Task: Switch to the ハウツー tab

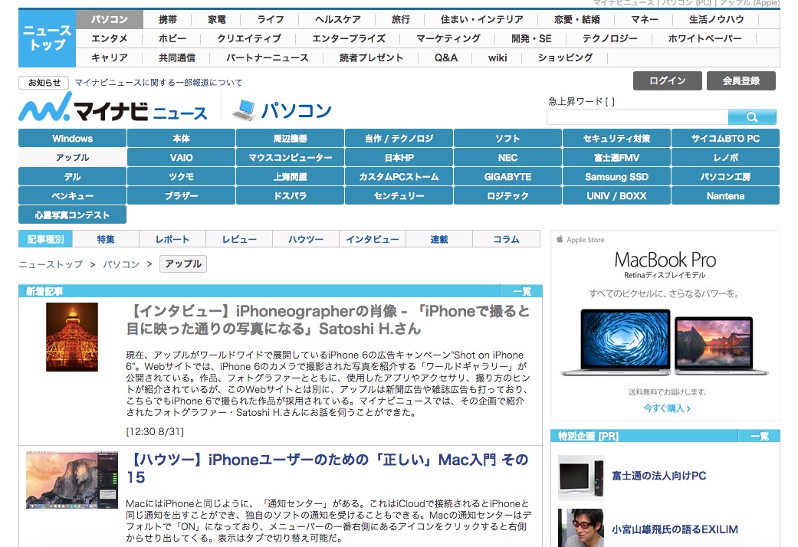Action: tap(306, 239)
